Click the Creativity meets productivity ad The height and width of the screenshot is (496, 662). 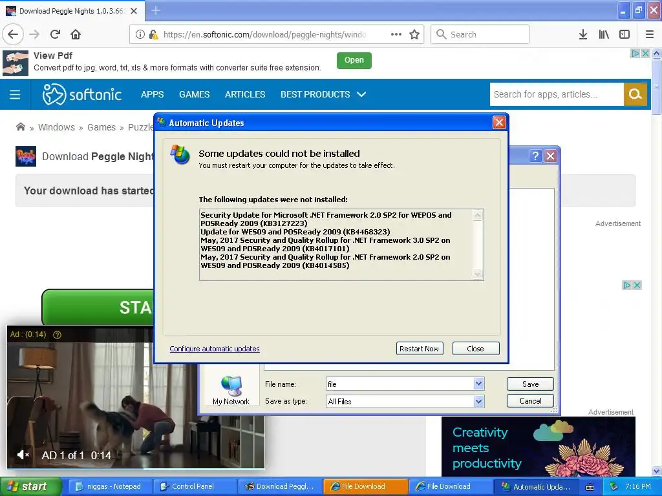[x=539, y=447]
